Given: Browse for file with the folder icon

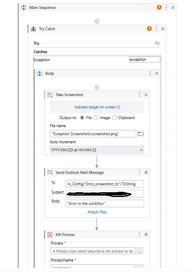Looking at the screenshot, I should point(141,134).
